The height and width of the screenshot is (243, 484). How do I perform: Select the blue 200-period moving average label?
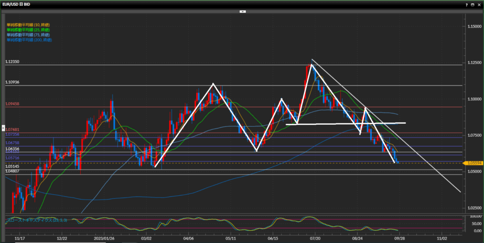point(29,40)
